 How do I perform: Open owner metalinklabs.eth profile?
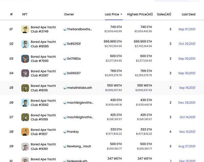80,88
